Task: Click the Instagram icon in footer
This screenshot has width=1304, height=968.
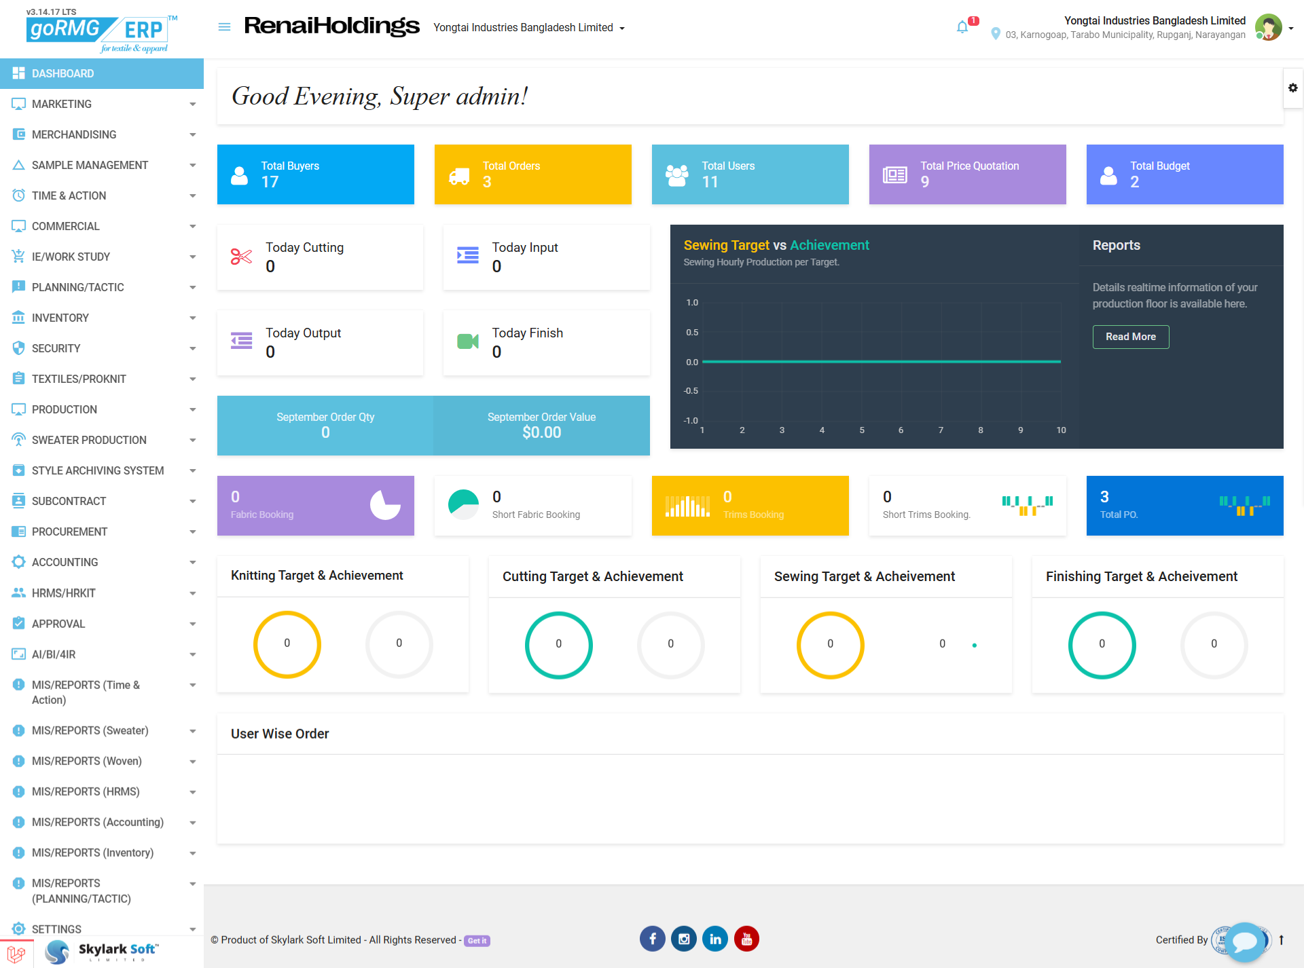Action: pos(684,939)
